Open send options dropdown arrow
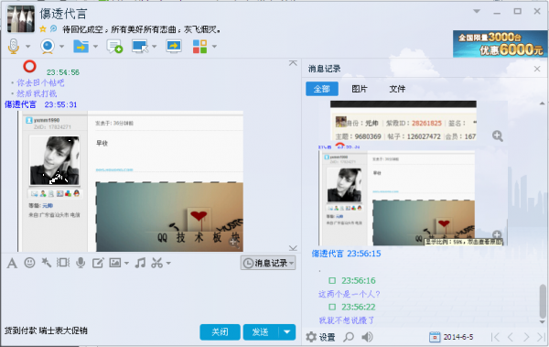The image size is (549, 347). 287,332
